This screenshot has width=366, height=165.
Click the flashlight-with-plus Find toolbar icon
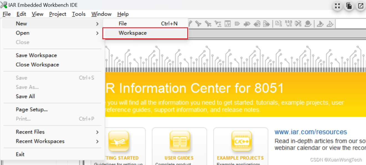tap(208, 24)
